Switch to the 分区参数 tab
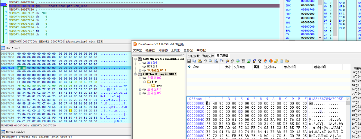Screen dimensions: 361x139 point(194,56)
